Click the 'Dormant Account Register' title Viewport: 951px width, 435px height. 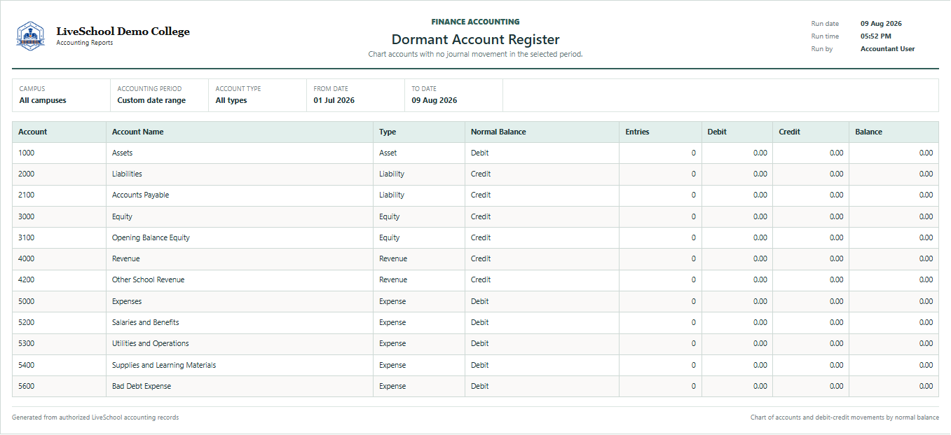pyautogui.click(x=475, y=40)
